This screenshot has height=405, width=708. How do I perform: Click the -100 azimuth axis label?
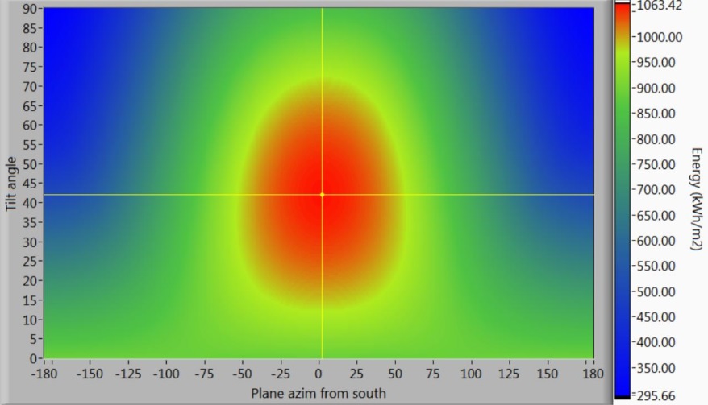(x=166, y=374)
